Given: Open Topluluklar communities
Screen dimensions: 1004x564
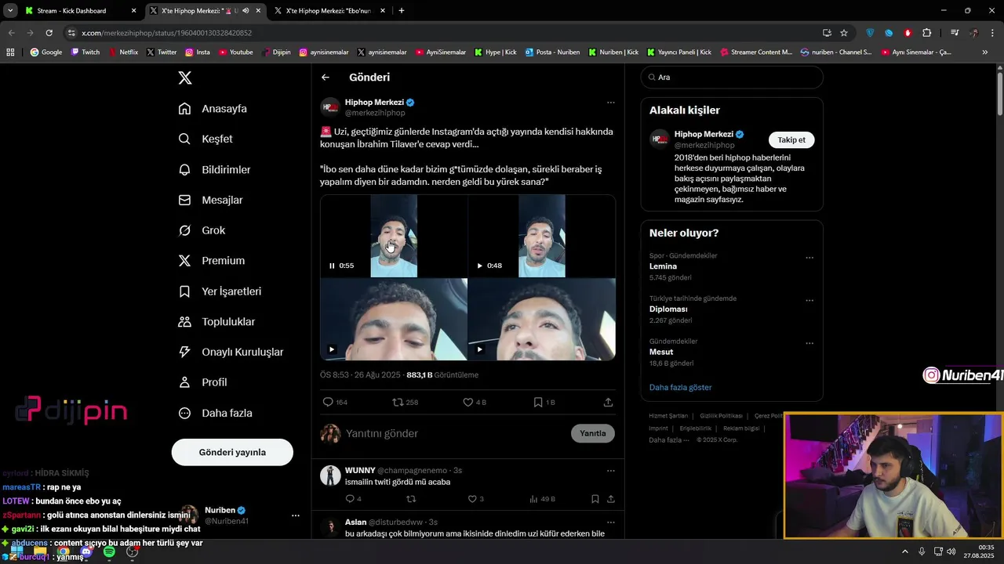Looking at the screenshot, I should (x=217, y=322).
